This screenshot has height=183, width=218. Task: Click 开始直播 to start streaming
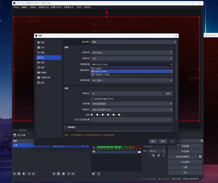coord(185,146)
